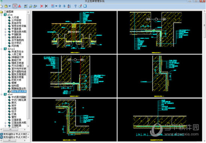The height and width of the screenshot is (143, 206).
Task: Click the middle icon between triangle and red X
Action: tap(31, 6)
